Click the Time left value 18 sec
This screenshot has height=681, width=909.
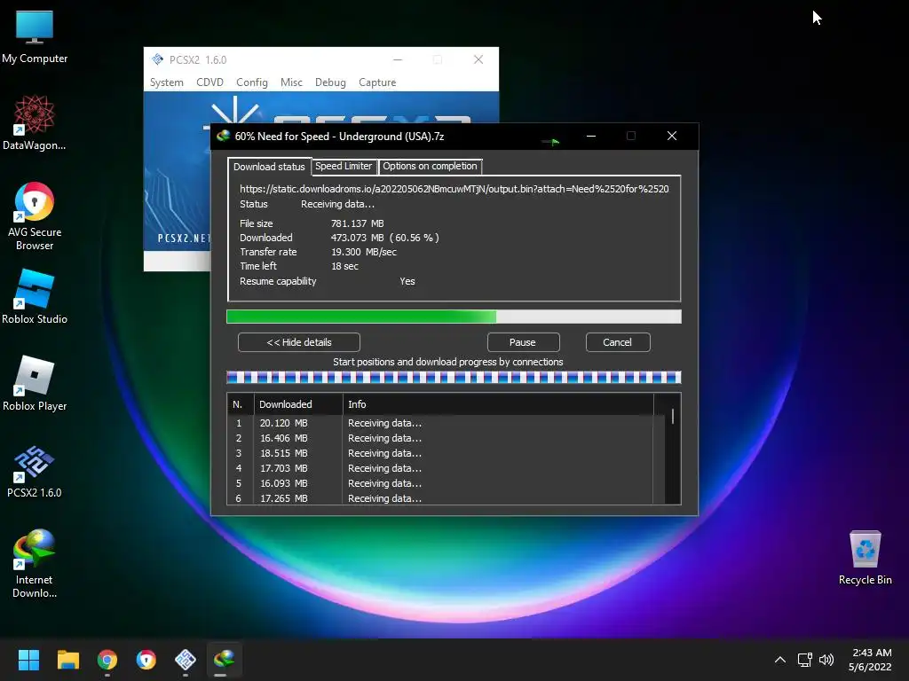[x=345, y=266]
